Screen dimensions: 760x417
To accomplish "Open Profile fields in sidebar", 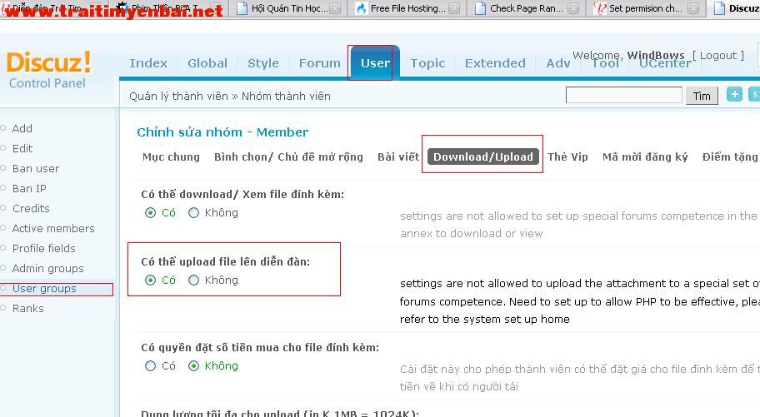I will pos(44,248).
